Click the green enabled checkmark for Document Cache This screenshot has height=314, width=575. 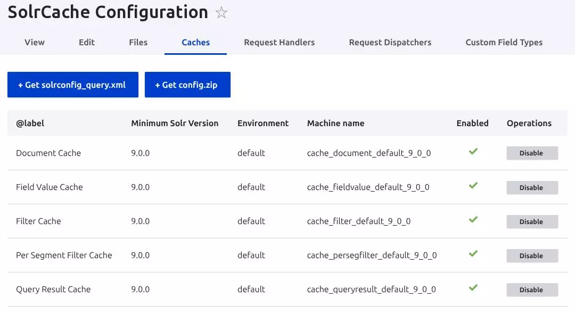pos(473,151)
